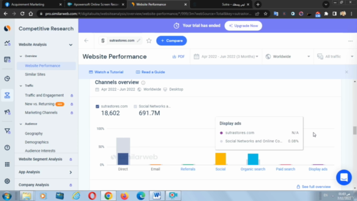357x201 pixels.
Task: Open the browser extensions puzzle icon
Action: pyautogui.click(x=326, y=13)
